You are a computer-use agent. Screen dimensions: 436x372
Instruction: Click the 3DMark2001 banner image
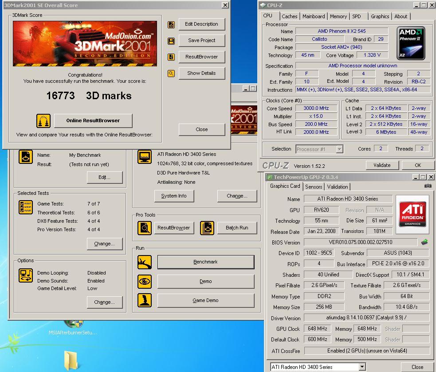(85, 43)
